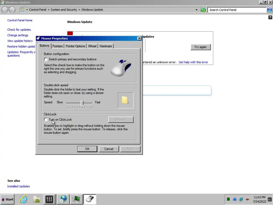Click System and Security in the breadcrumb
The height and width of the screenshot is (205, 273).
pos(64,10)
